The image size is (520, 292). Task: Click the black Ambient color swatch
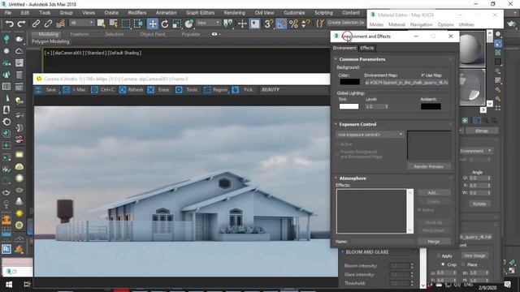click(431, 106)
